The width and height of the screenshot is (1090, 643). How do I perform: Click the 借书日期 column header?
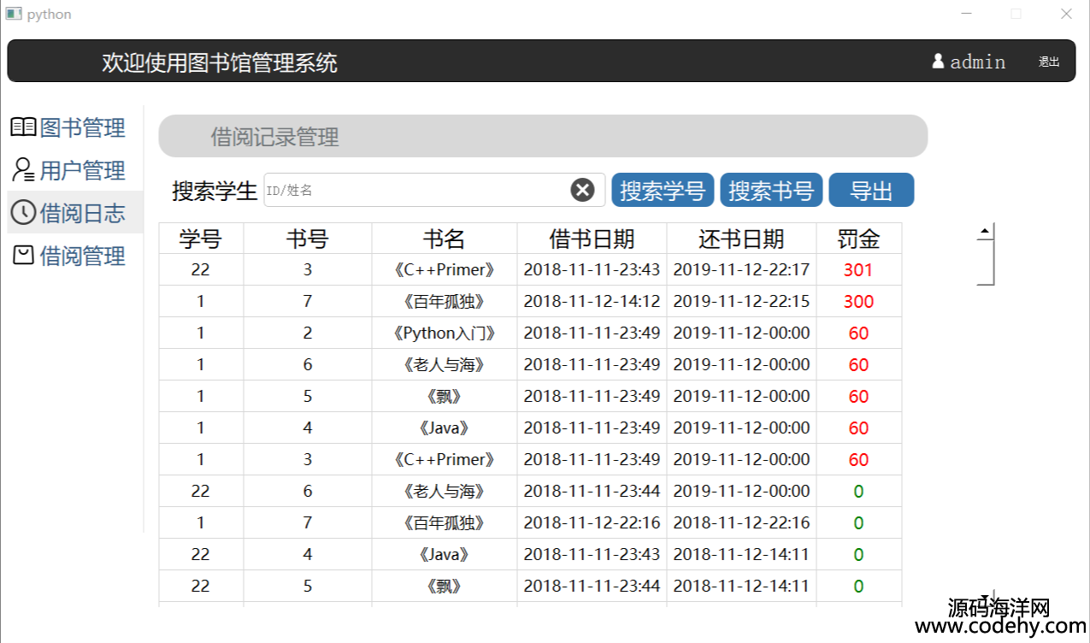click(x=592, y=239)
